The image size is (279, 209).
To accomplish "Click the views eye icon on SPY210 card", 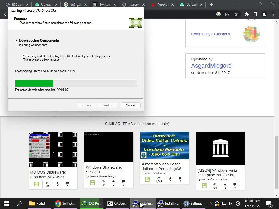I will (103, 182).
